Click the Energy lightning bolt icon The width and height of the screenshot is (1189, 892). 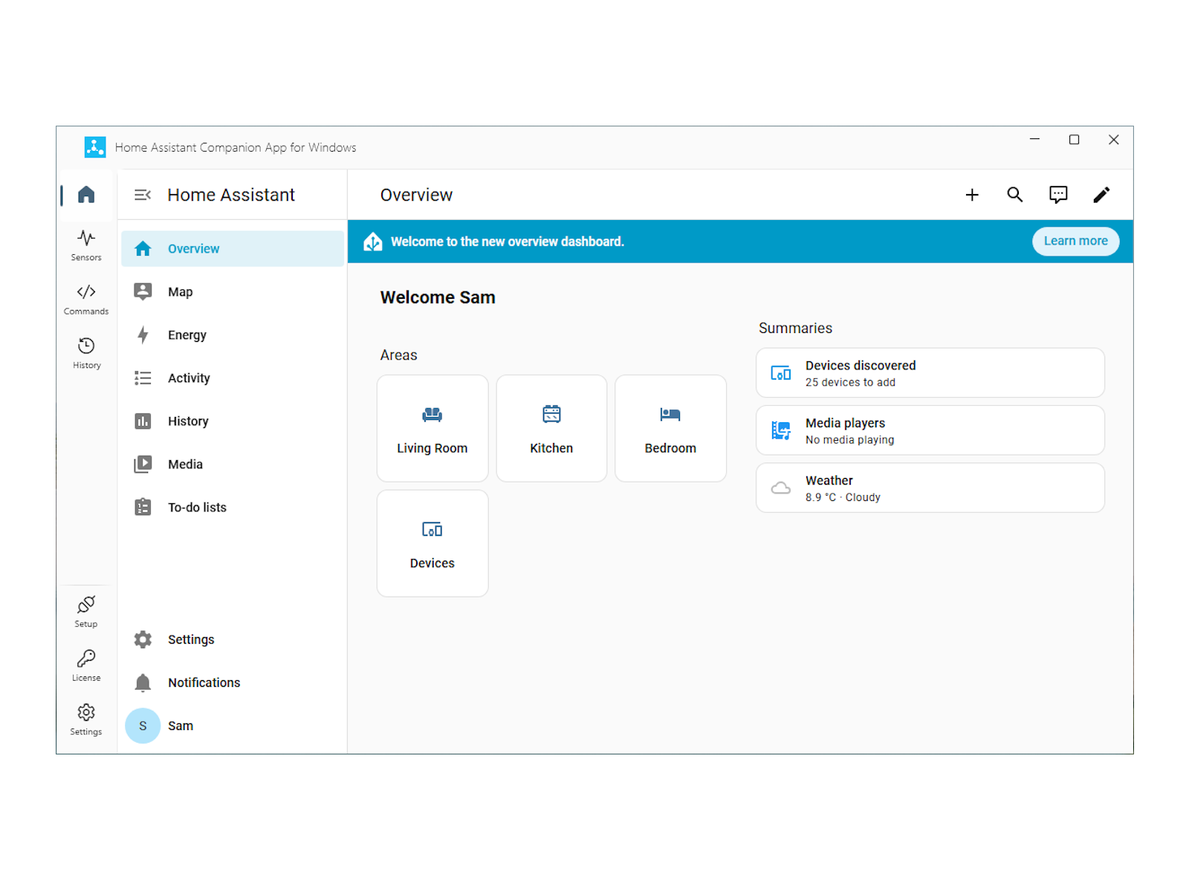click(x=143, y=335)
